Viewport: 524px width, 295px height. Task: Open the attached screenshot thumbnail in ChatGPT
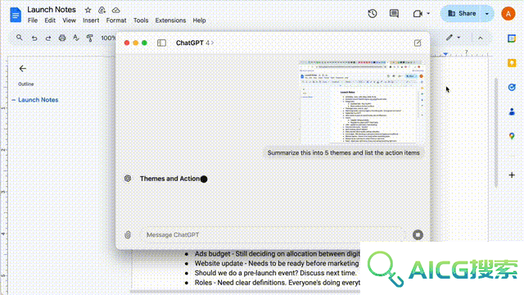361,102
